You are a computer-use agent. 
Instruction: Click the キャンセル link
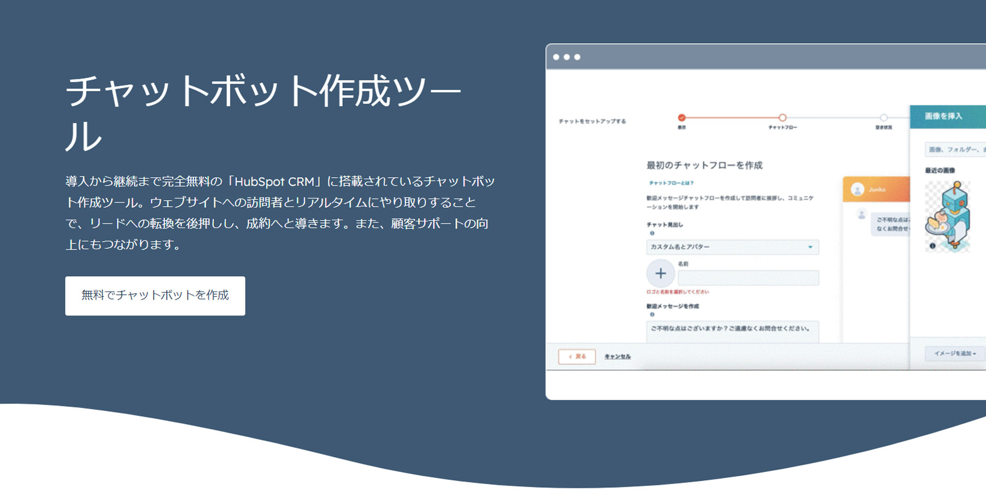coord(617,357)
